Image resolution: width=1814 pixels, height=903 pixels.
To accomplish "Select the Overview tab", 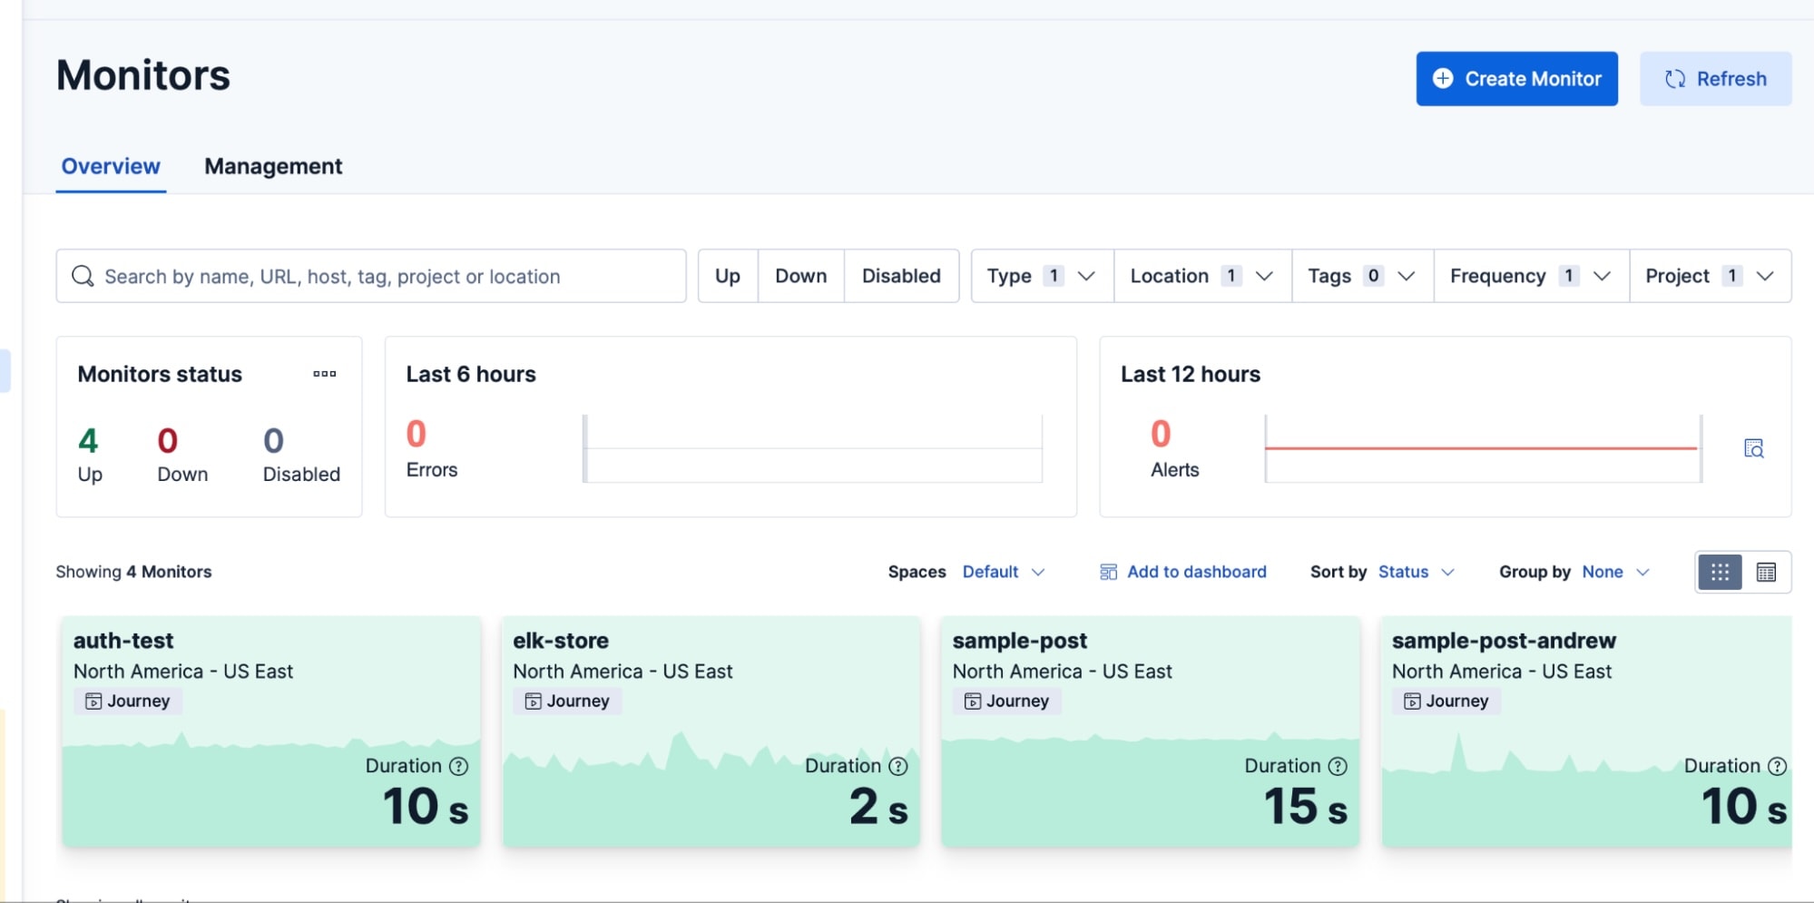I will [x=110, y=166].
